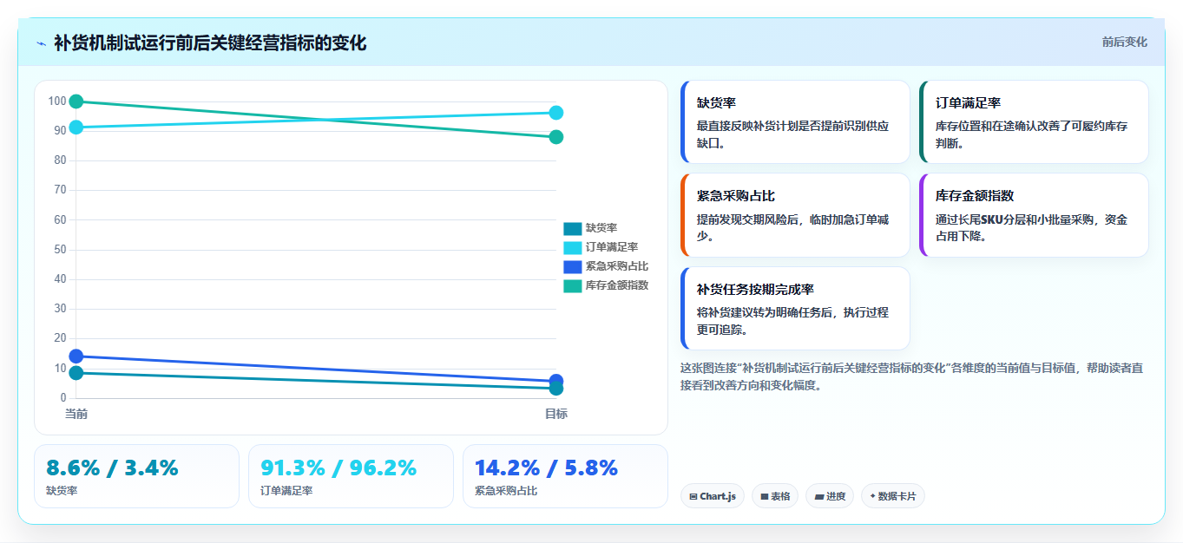Click the 91.3% / 96.2% stat card

351,476
